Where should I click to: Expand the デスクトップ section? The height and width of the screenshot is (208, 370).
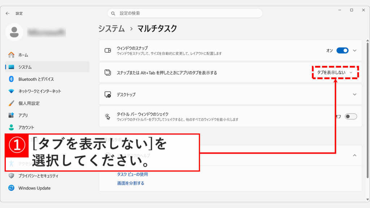(355, 95)
